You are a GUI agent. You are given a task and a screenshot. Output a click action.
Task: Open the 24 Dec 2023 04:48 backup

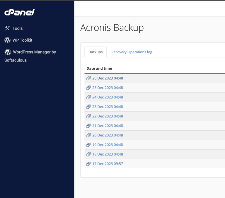(x=108, y=97)
